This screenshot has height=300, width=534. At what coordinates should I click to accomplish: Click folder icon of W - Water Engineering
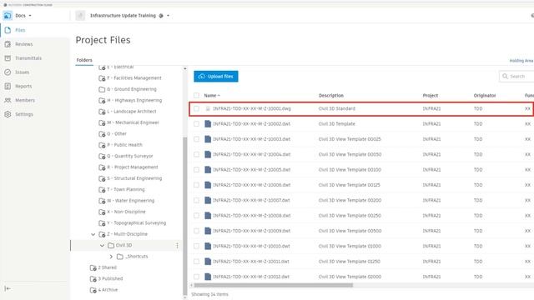tap(102, 201)
